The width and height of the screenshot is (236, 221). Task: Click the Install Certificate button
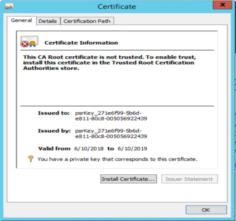(x=128, y=179)
